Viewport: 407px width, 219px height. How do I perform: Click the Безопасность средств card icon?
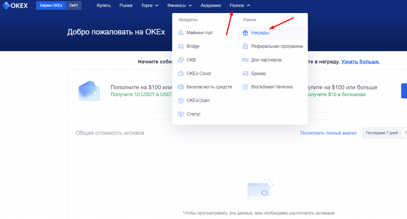(181, 87)
